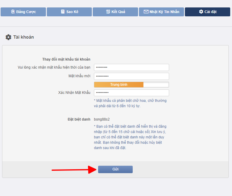Click into the Mật khẩu mới field
Viewport: 232px width, 196px height.
131,76
